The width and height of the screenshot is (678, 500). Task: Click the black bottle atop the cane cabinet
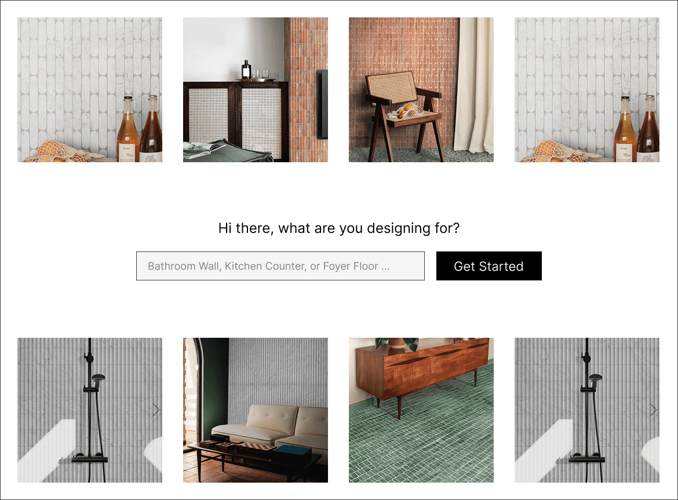point(246,70)
